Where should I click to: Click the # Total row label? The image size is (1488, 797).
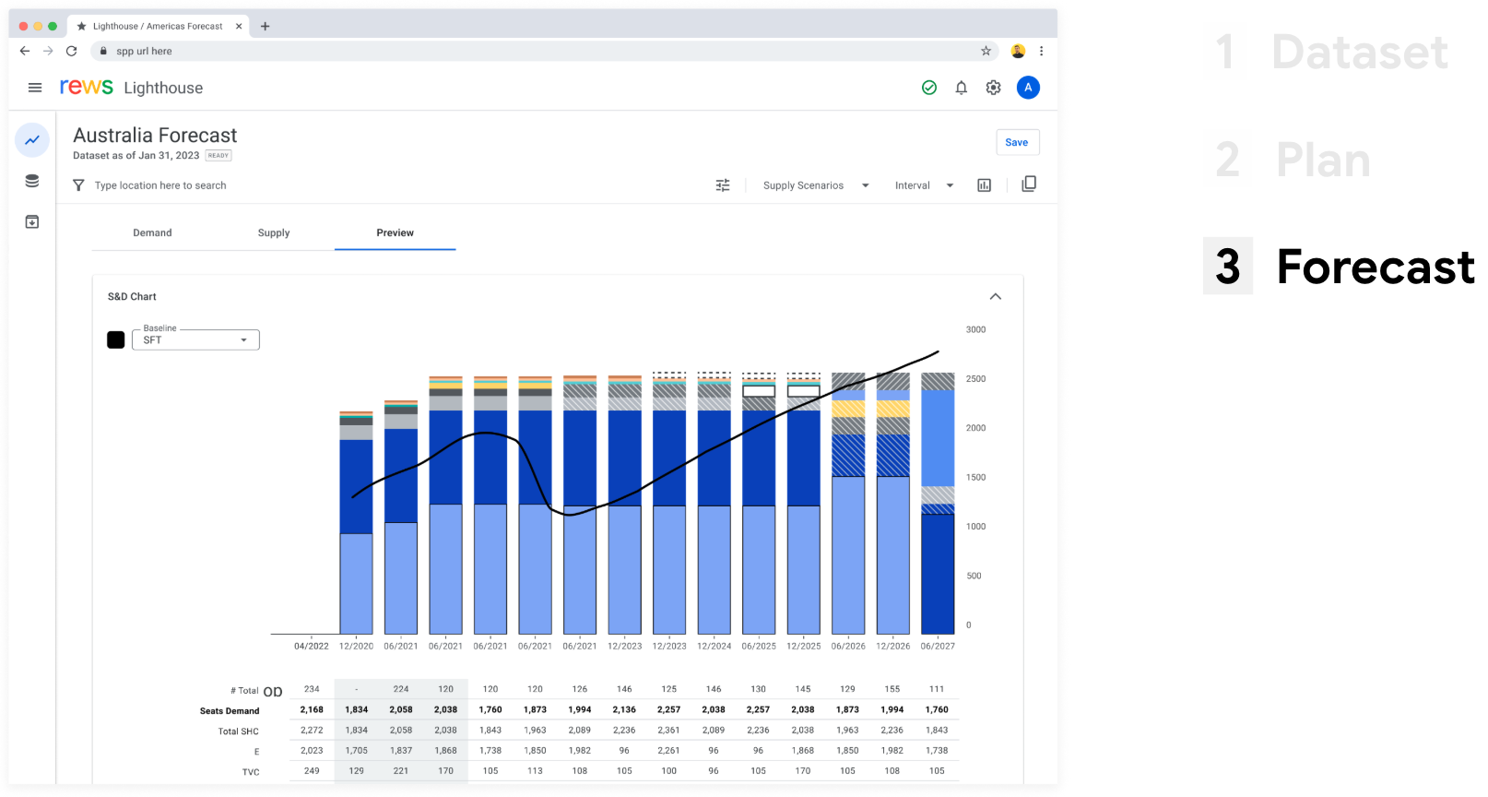[244, 691]
